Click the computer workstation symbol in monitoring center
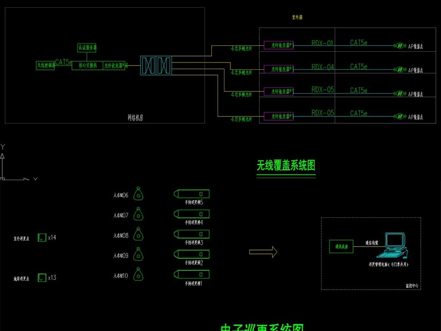Viewport: 441px width, 331px height. (x=395, y=244)
